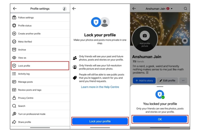The image size is (200, 133).
Task: Follow Learn more in the Help Centre link
Action: 100,87
